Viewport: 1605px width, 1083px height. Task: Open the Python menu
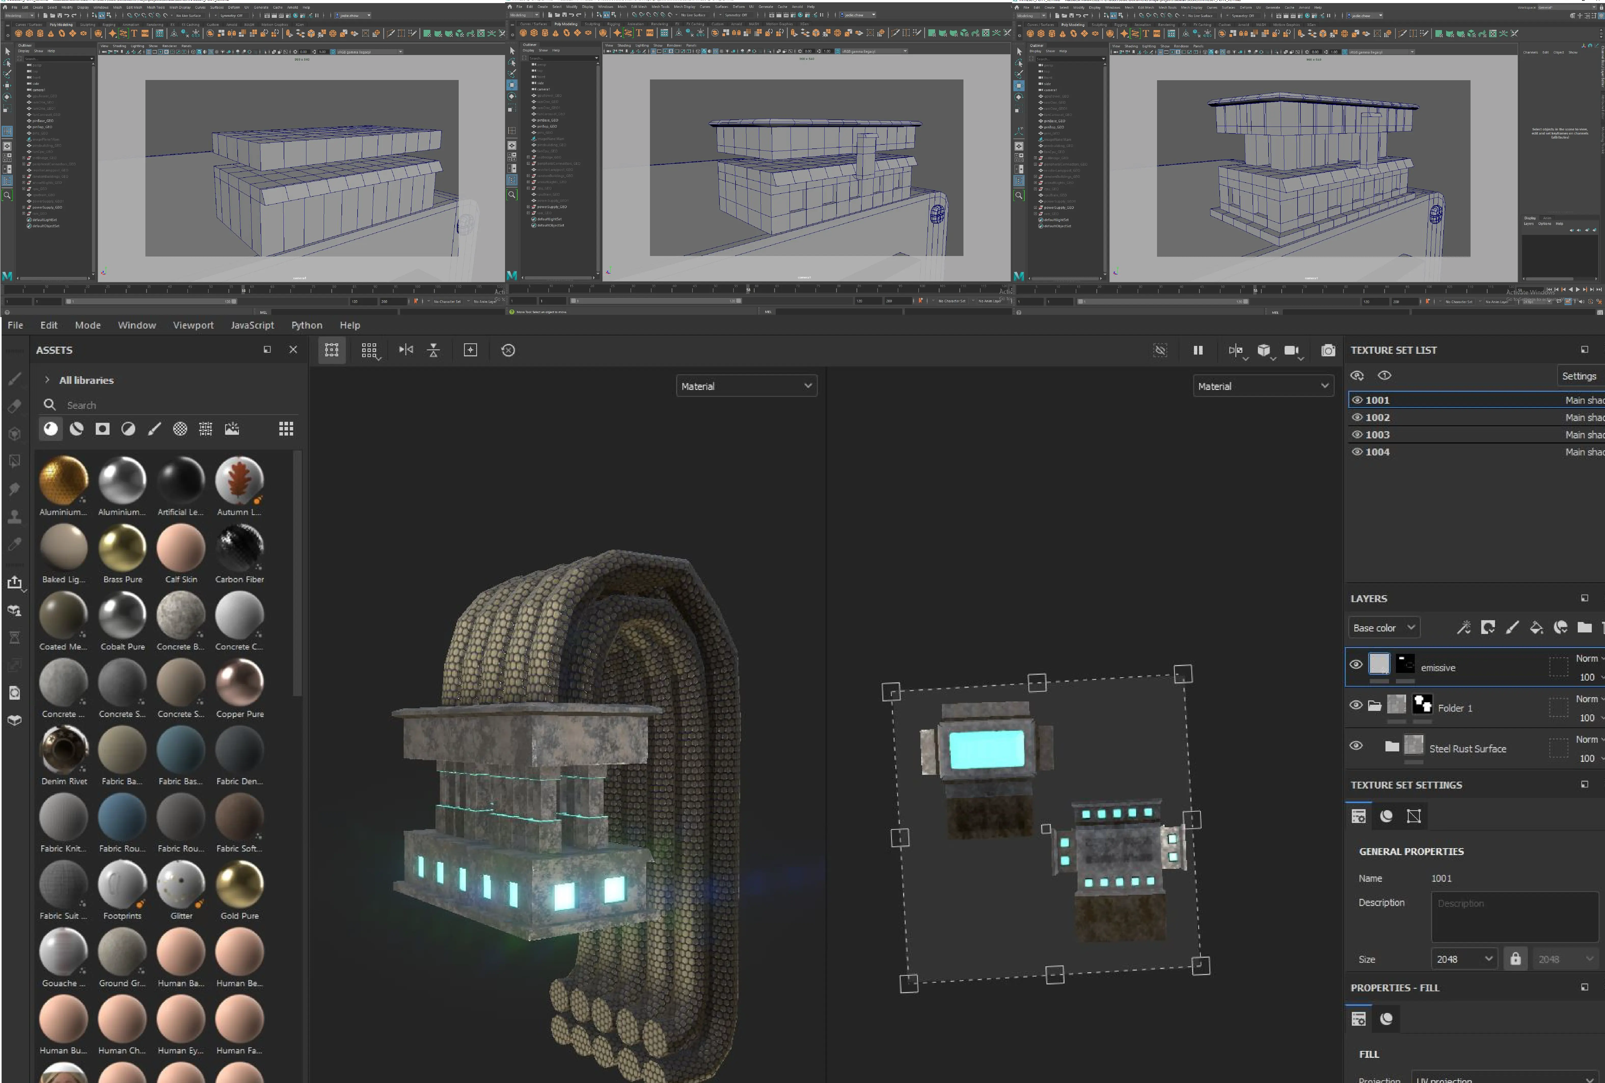tap(307, 325)
